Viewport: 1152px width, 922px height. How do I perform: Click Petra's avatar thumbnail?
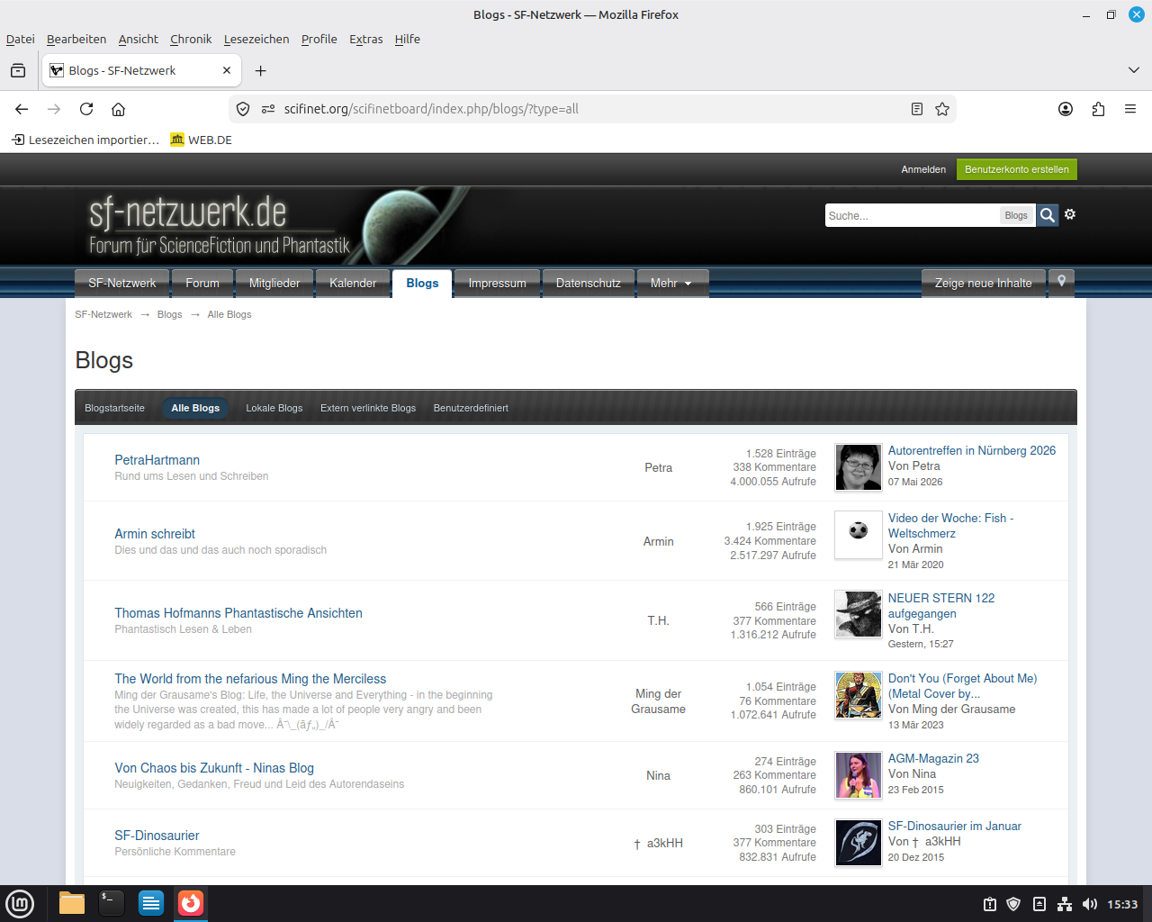pos(859,467)
